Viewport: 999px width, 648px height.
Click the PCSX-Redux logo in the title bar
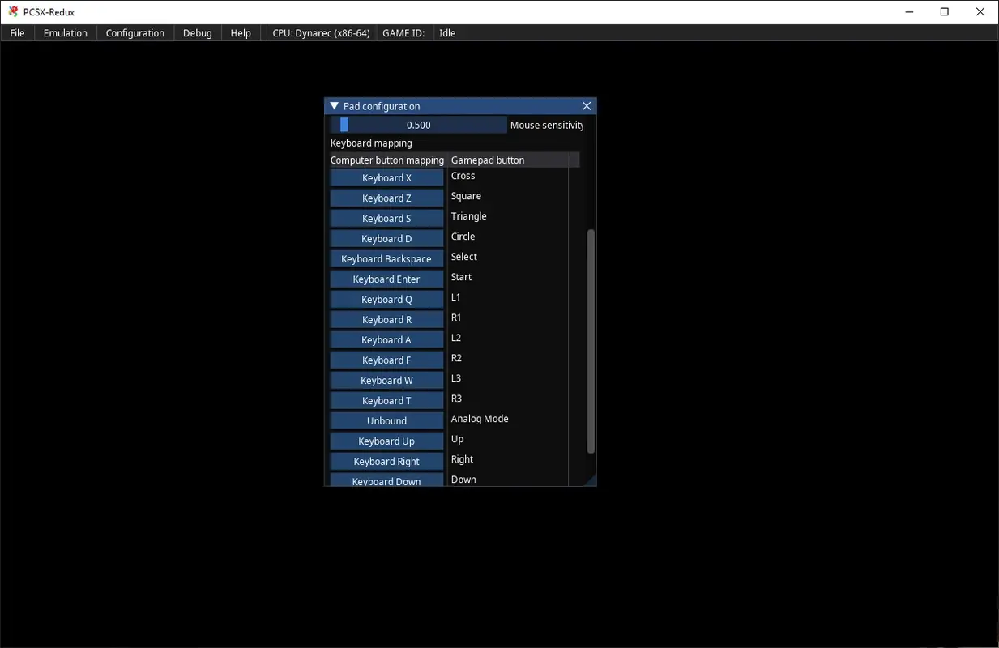[x=11, y=11]
